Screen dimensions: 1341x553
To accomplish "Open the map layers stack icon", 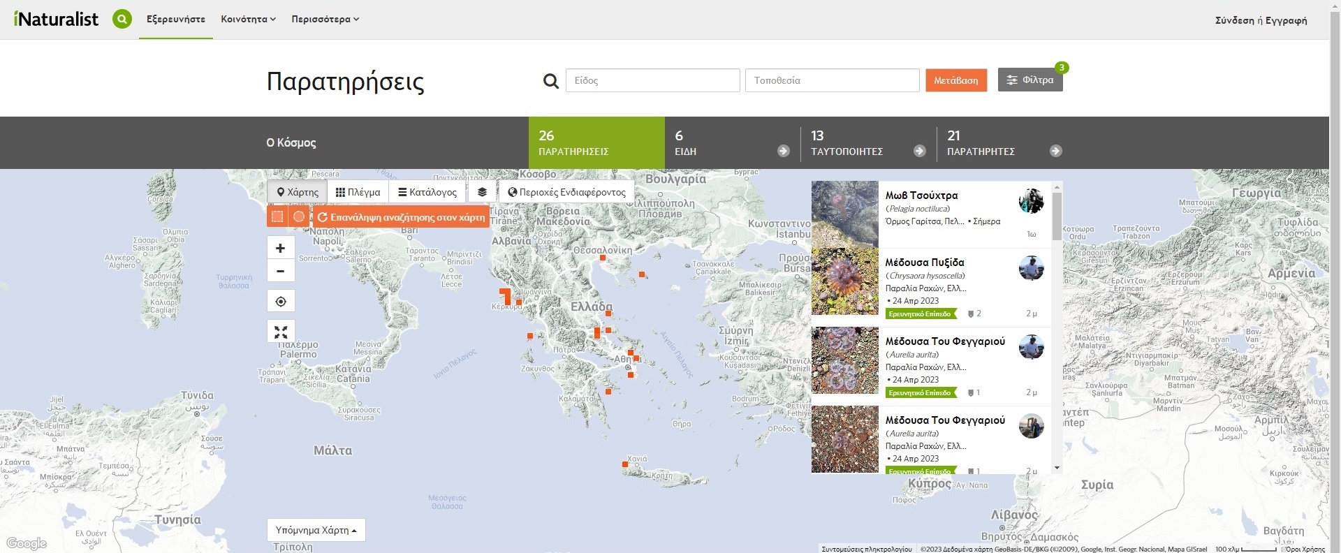I will click(482, 192).
